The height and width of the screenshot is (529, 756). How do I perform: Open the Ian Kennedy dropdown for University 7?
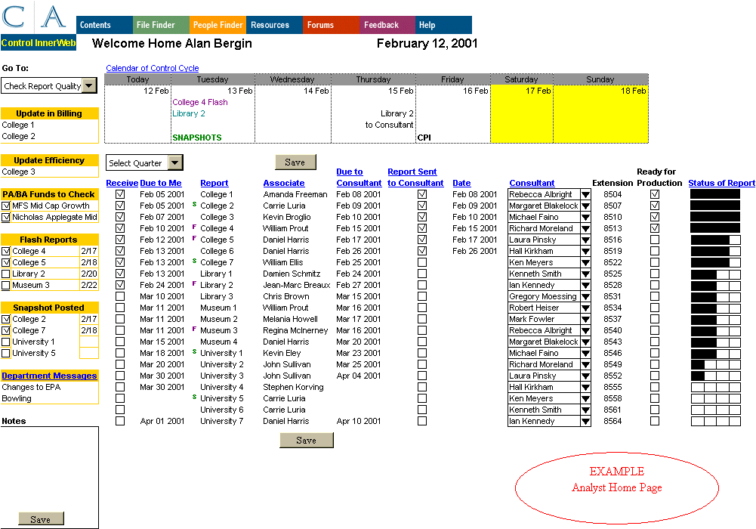coord(585,421)
